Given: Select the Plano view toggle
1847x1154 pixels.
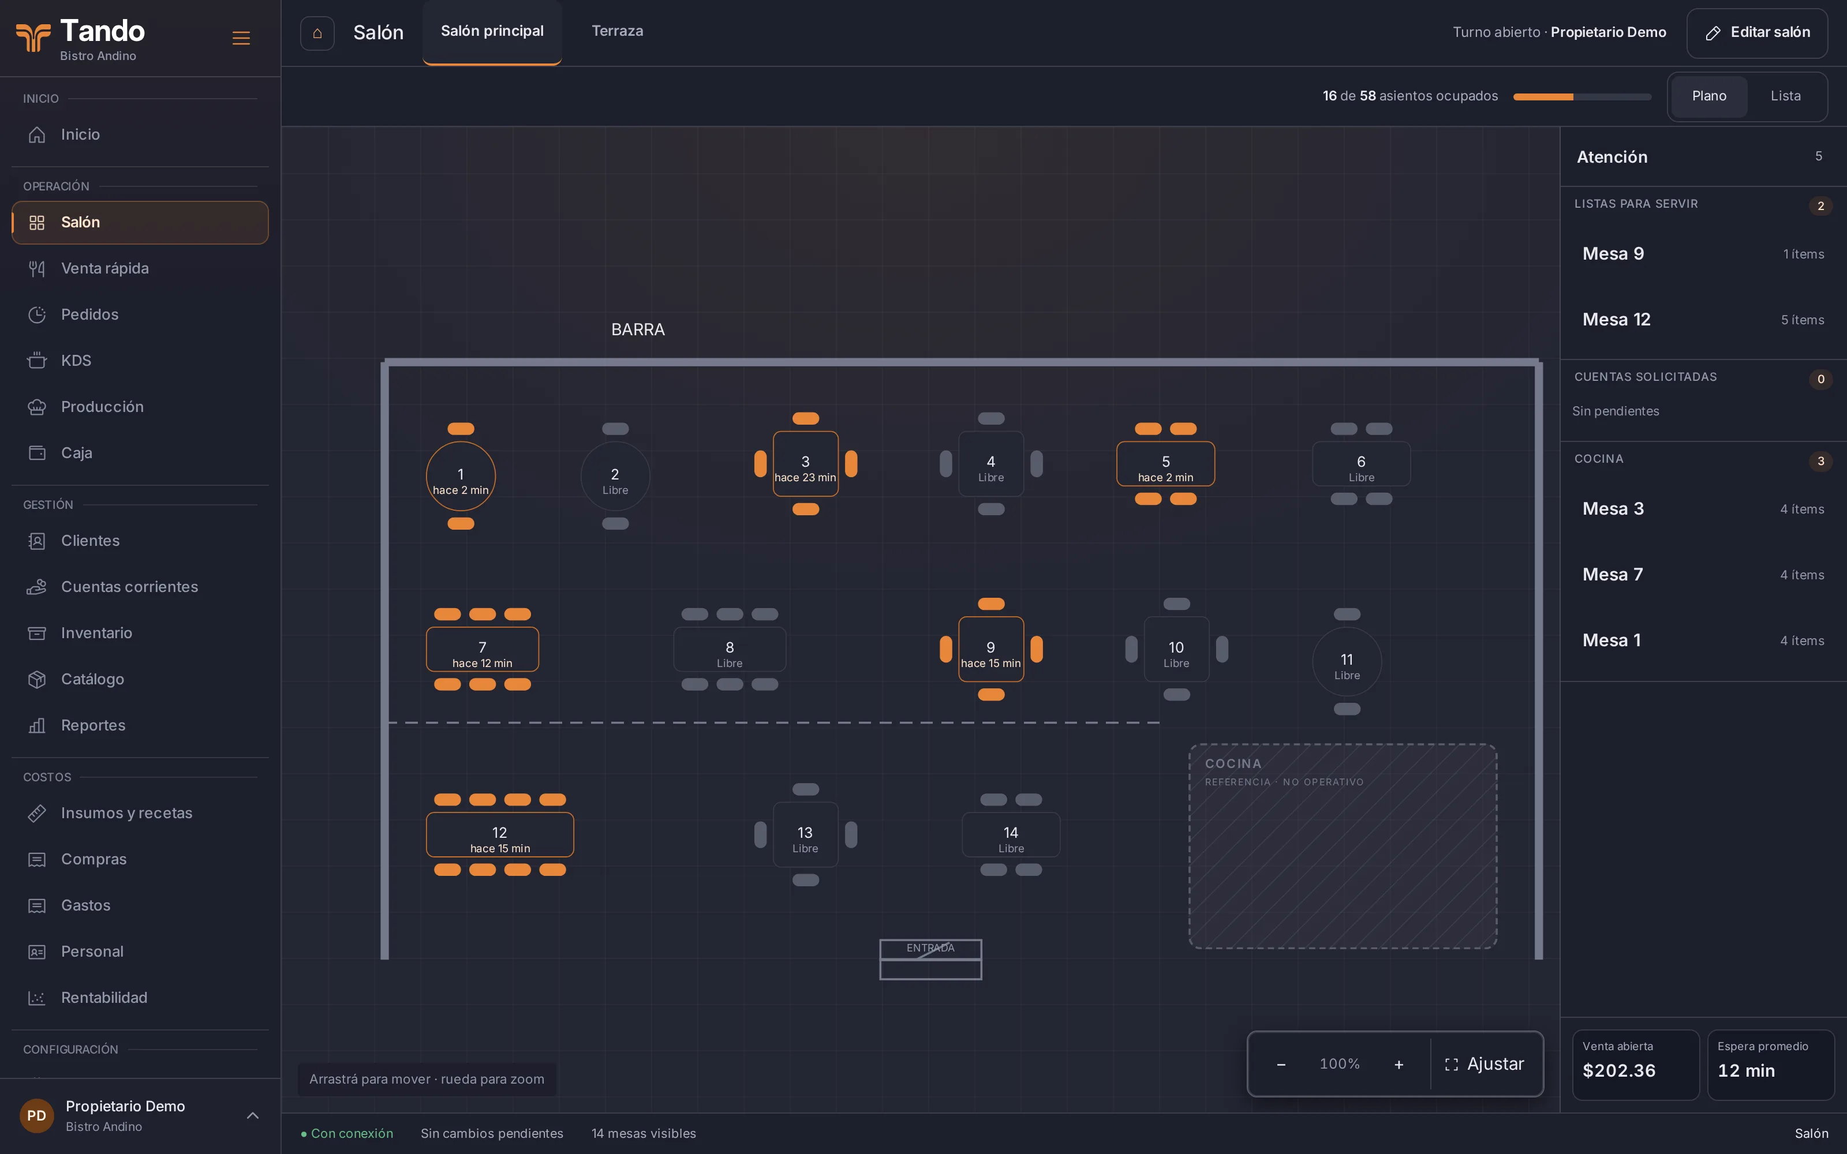Looking at the screenshot, I should [1709, 96].
